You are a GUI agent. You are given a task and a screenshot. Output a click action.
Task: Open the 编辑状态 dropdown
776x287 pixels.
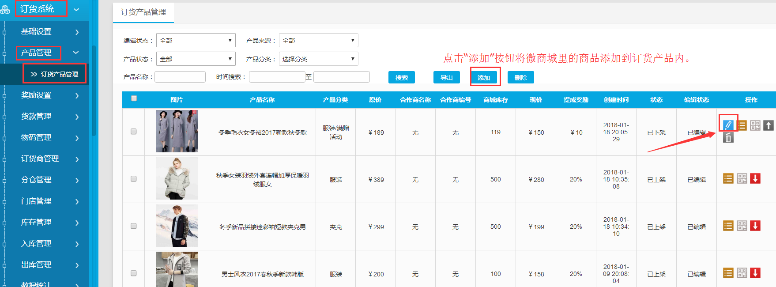[x=196, y=41]
